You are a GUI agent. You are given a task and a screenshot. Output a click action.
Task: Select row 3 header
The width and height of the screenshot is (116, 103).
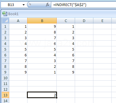coord(5,38)
